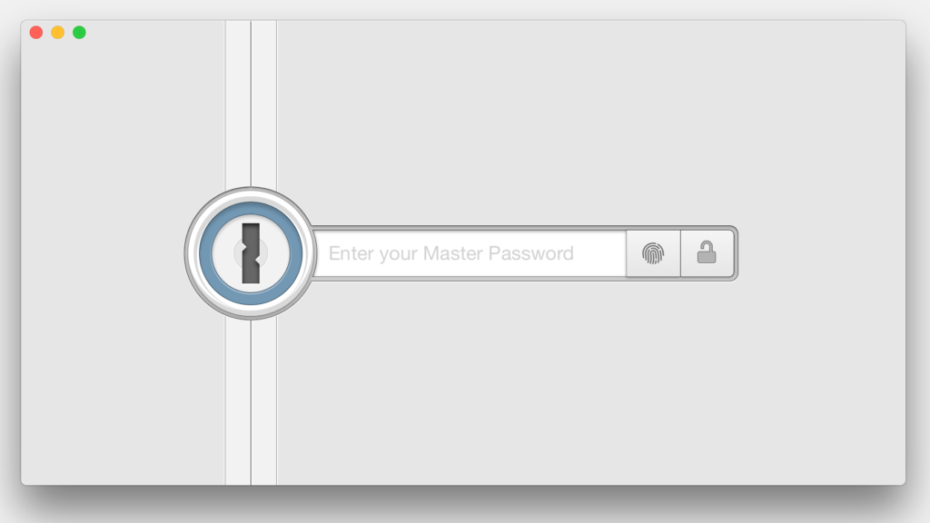930x523 pixels.
Task: Click the silver outer rim of the lock dial
Action: coord(189,254)
